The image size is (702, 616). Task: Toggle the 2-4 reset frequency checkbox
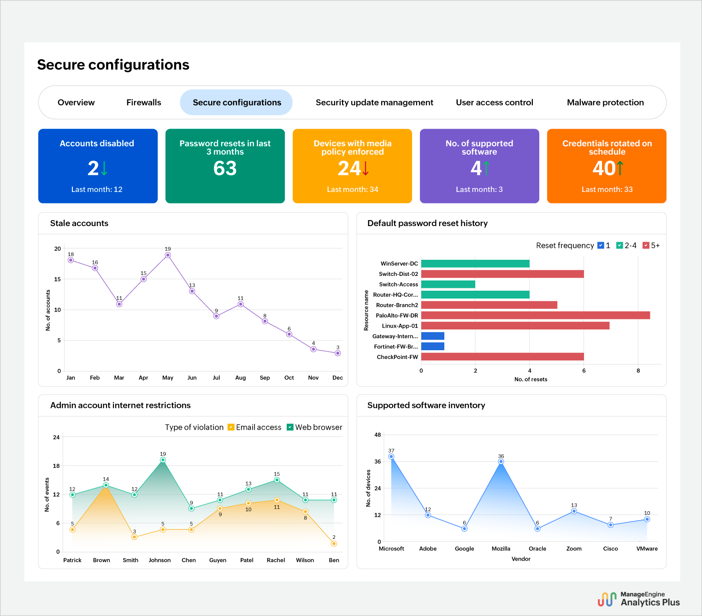click(619, 245)
